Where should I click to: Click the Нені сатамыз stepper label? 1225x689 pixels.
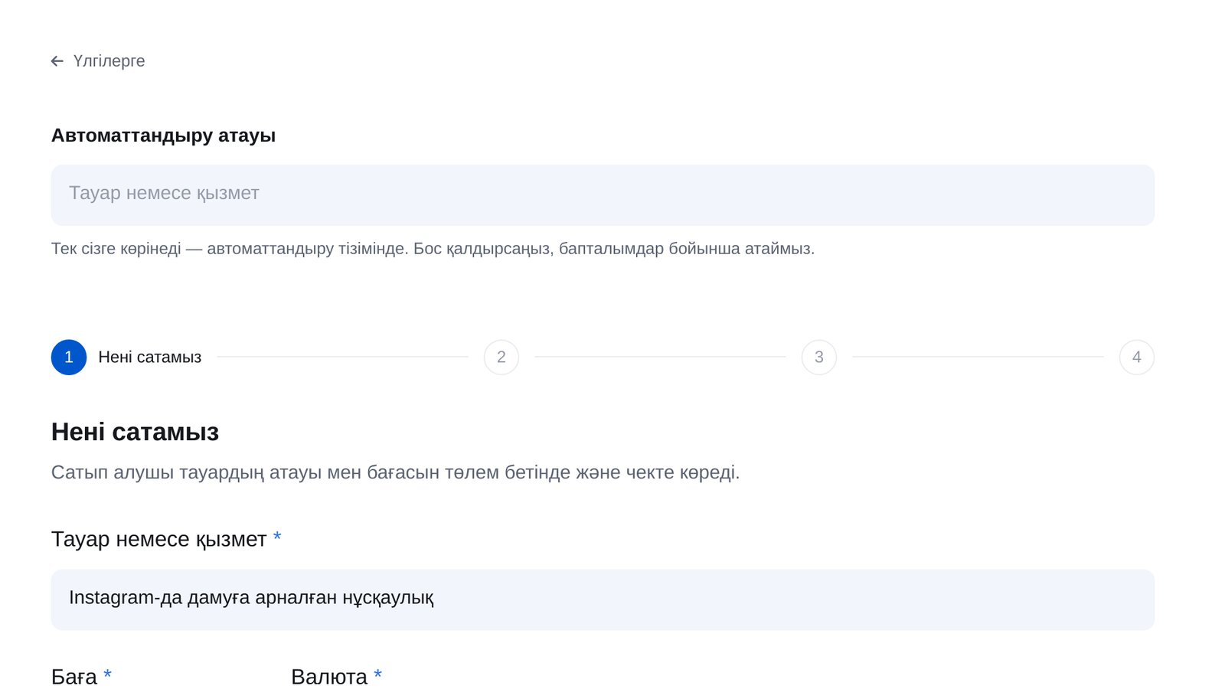coord(150,358)
